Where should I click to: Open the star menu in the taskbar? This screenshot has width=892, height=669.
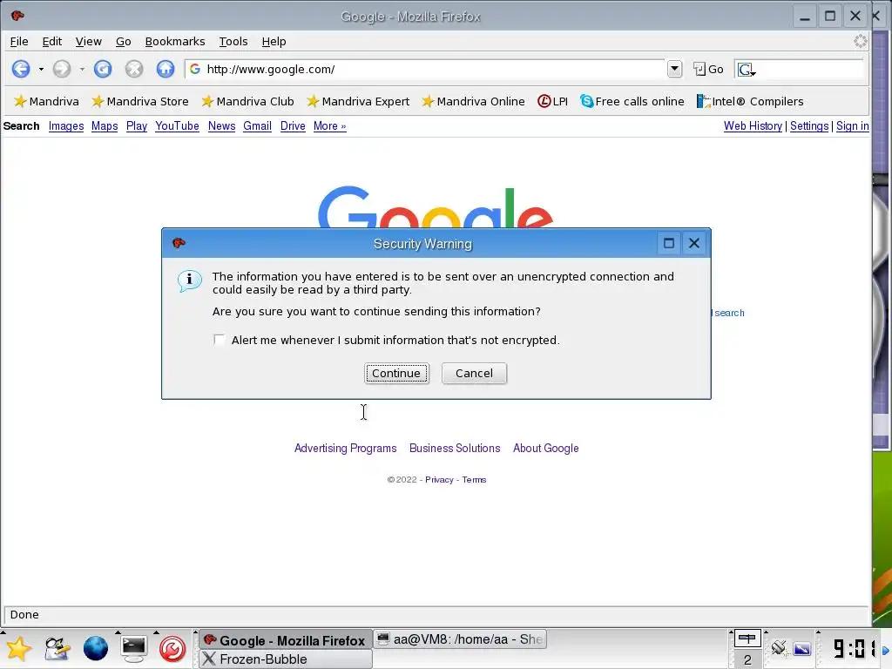tap(18, 648)
